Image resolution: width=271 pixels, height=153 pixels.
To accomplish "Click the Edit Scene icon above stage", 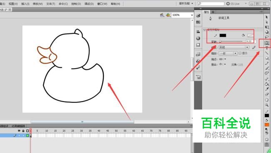I will click(x=162, y=15).
